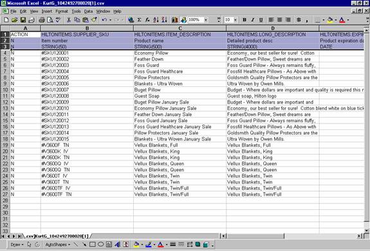Viewport: 370px width, 251px height.
Task: Click the Open file folder icon
Action: pos(14,20)
